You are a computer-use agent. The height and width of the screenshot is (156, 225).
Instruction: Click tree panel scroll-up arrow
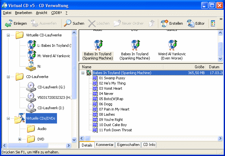[x=74, y=33]
